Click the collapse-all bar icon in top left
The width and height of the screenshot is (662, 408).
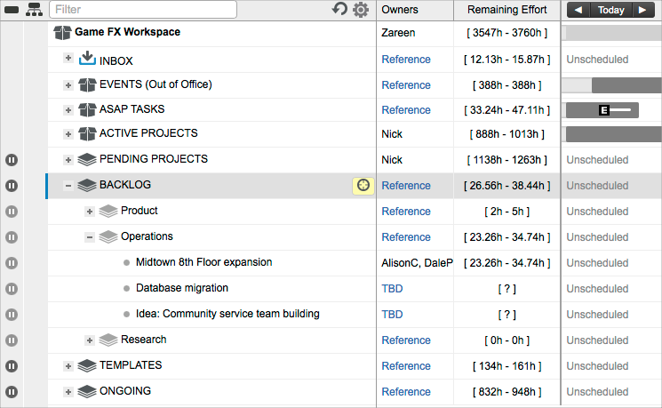pos(12,10)
